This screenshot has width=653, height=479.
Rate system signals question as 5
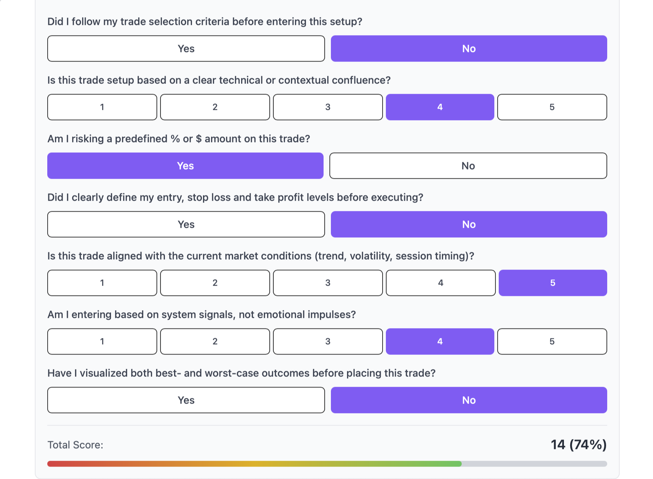(552, 341)
